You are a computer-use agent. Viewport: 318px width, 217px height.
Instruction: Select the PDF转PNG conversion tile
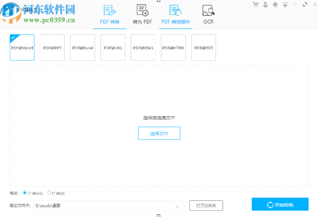(143, 48)
